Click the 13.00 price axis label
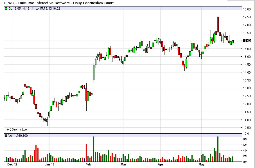 pos(247,88)
